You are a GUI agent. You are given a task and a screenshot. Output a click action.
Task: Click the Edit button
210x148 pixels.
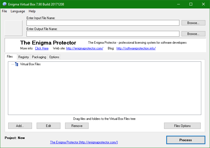48,126
